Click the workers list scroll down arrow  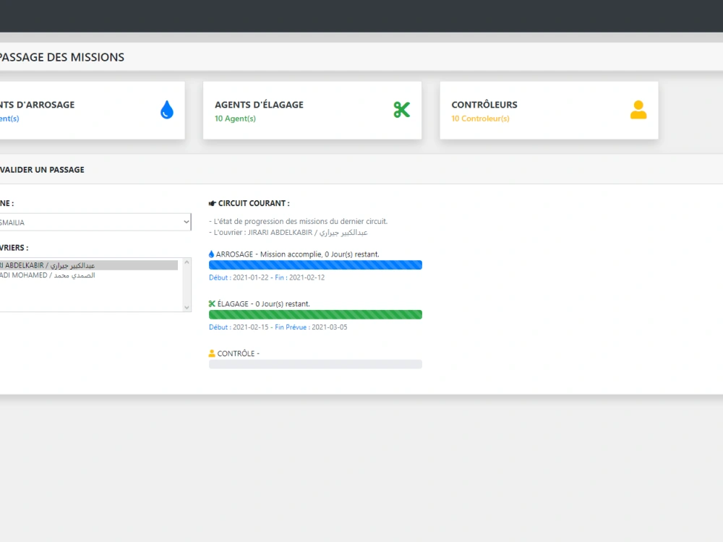pos(187,307)
